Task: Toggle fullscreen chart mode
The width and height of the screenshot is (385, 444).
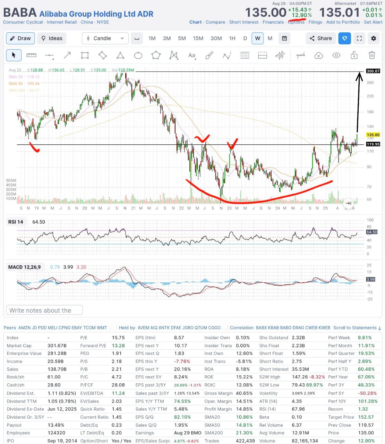Action: pyautogui.click(x=359, y=39)
